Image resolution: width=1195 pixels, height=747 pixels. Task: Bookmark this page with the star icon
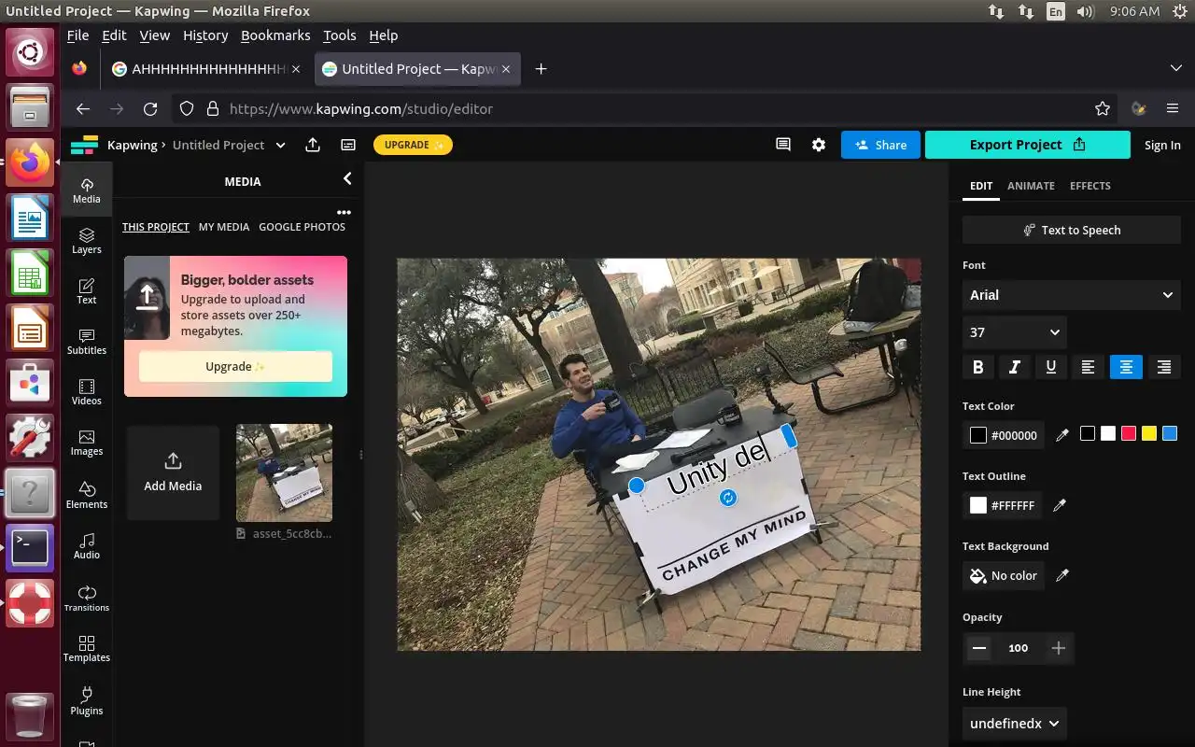tap(1103, 108)
